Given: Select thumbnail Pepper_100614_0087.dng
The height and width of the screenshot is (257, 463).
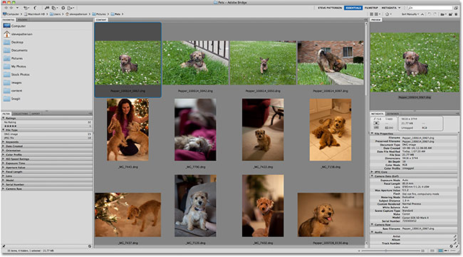Looking at the screenshot, I should click(331, 63).
